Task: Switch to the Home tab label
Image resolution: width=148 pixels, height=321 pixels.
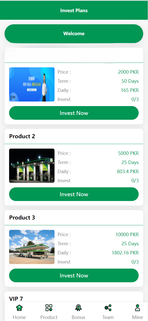Action: pos(19,317)
